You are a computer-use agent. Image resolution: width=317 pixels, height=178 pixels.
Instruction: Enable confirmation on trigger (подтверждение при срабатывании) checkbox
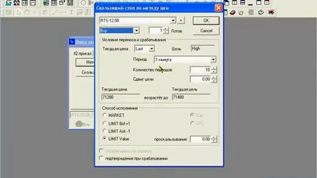[101, 158]
